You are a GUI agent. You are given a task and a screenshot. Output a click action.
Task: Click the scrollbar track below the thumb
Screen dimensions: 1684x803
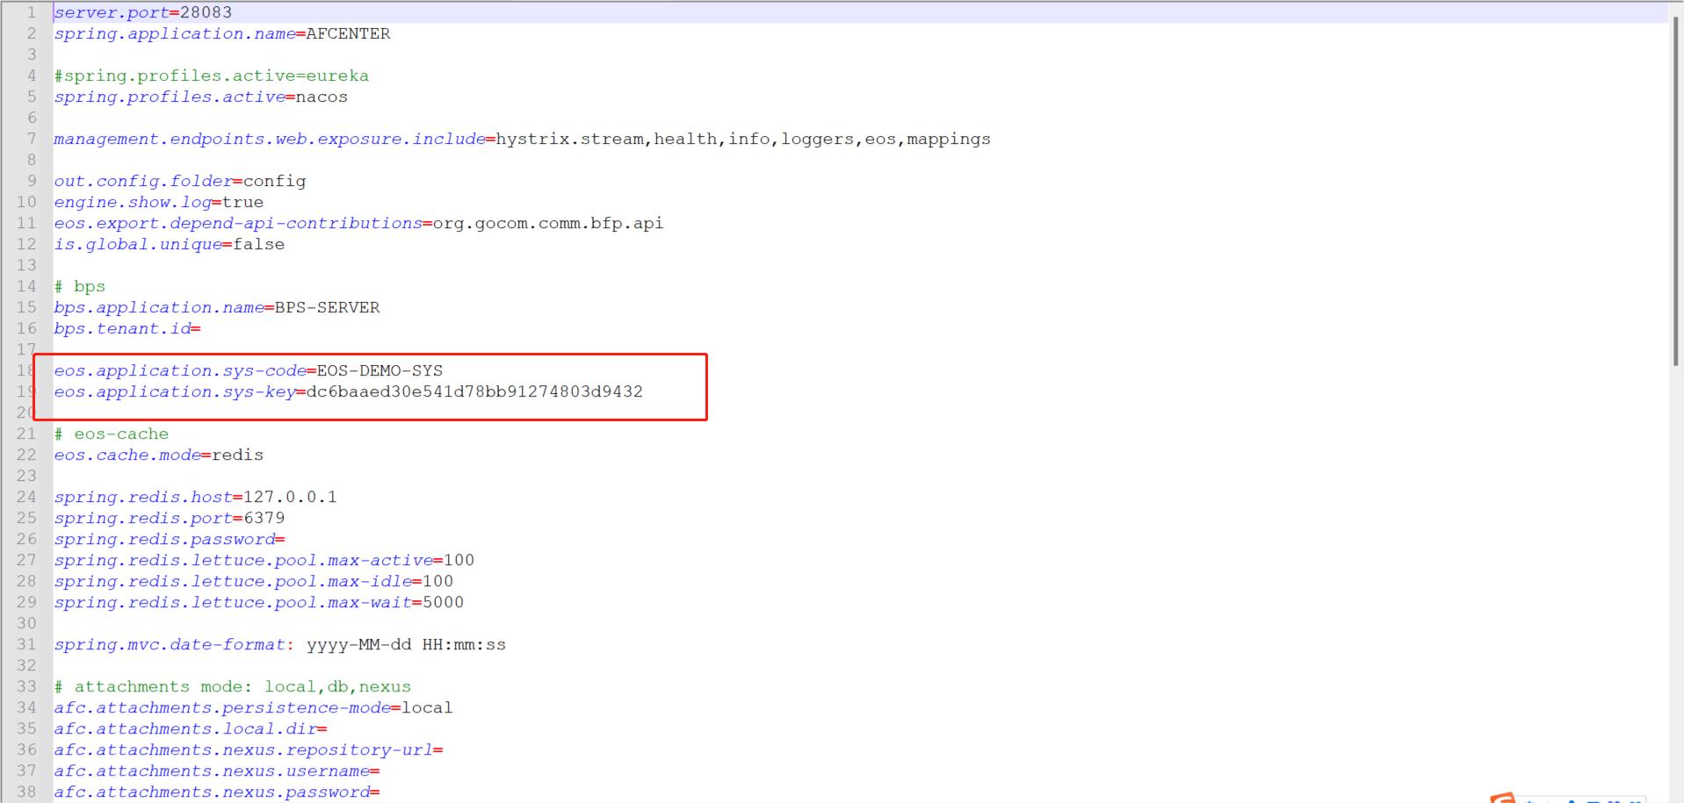point(1675,570)
